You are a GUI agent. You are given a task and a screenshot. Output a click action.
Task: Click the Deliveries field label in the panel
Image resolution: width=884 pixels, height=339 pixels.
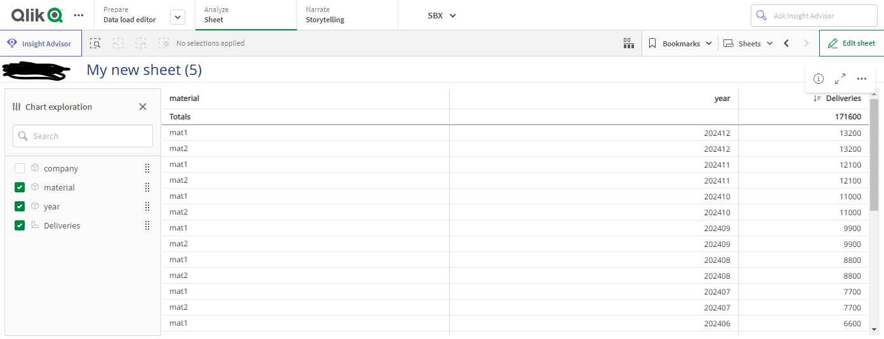click(62, 225)
